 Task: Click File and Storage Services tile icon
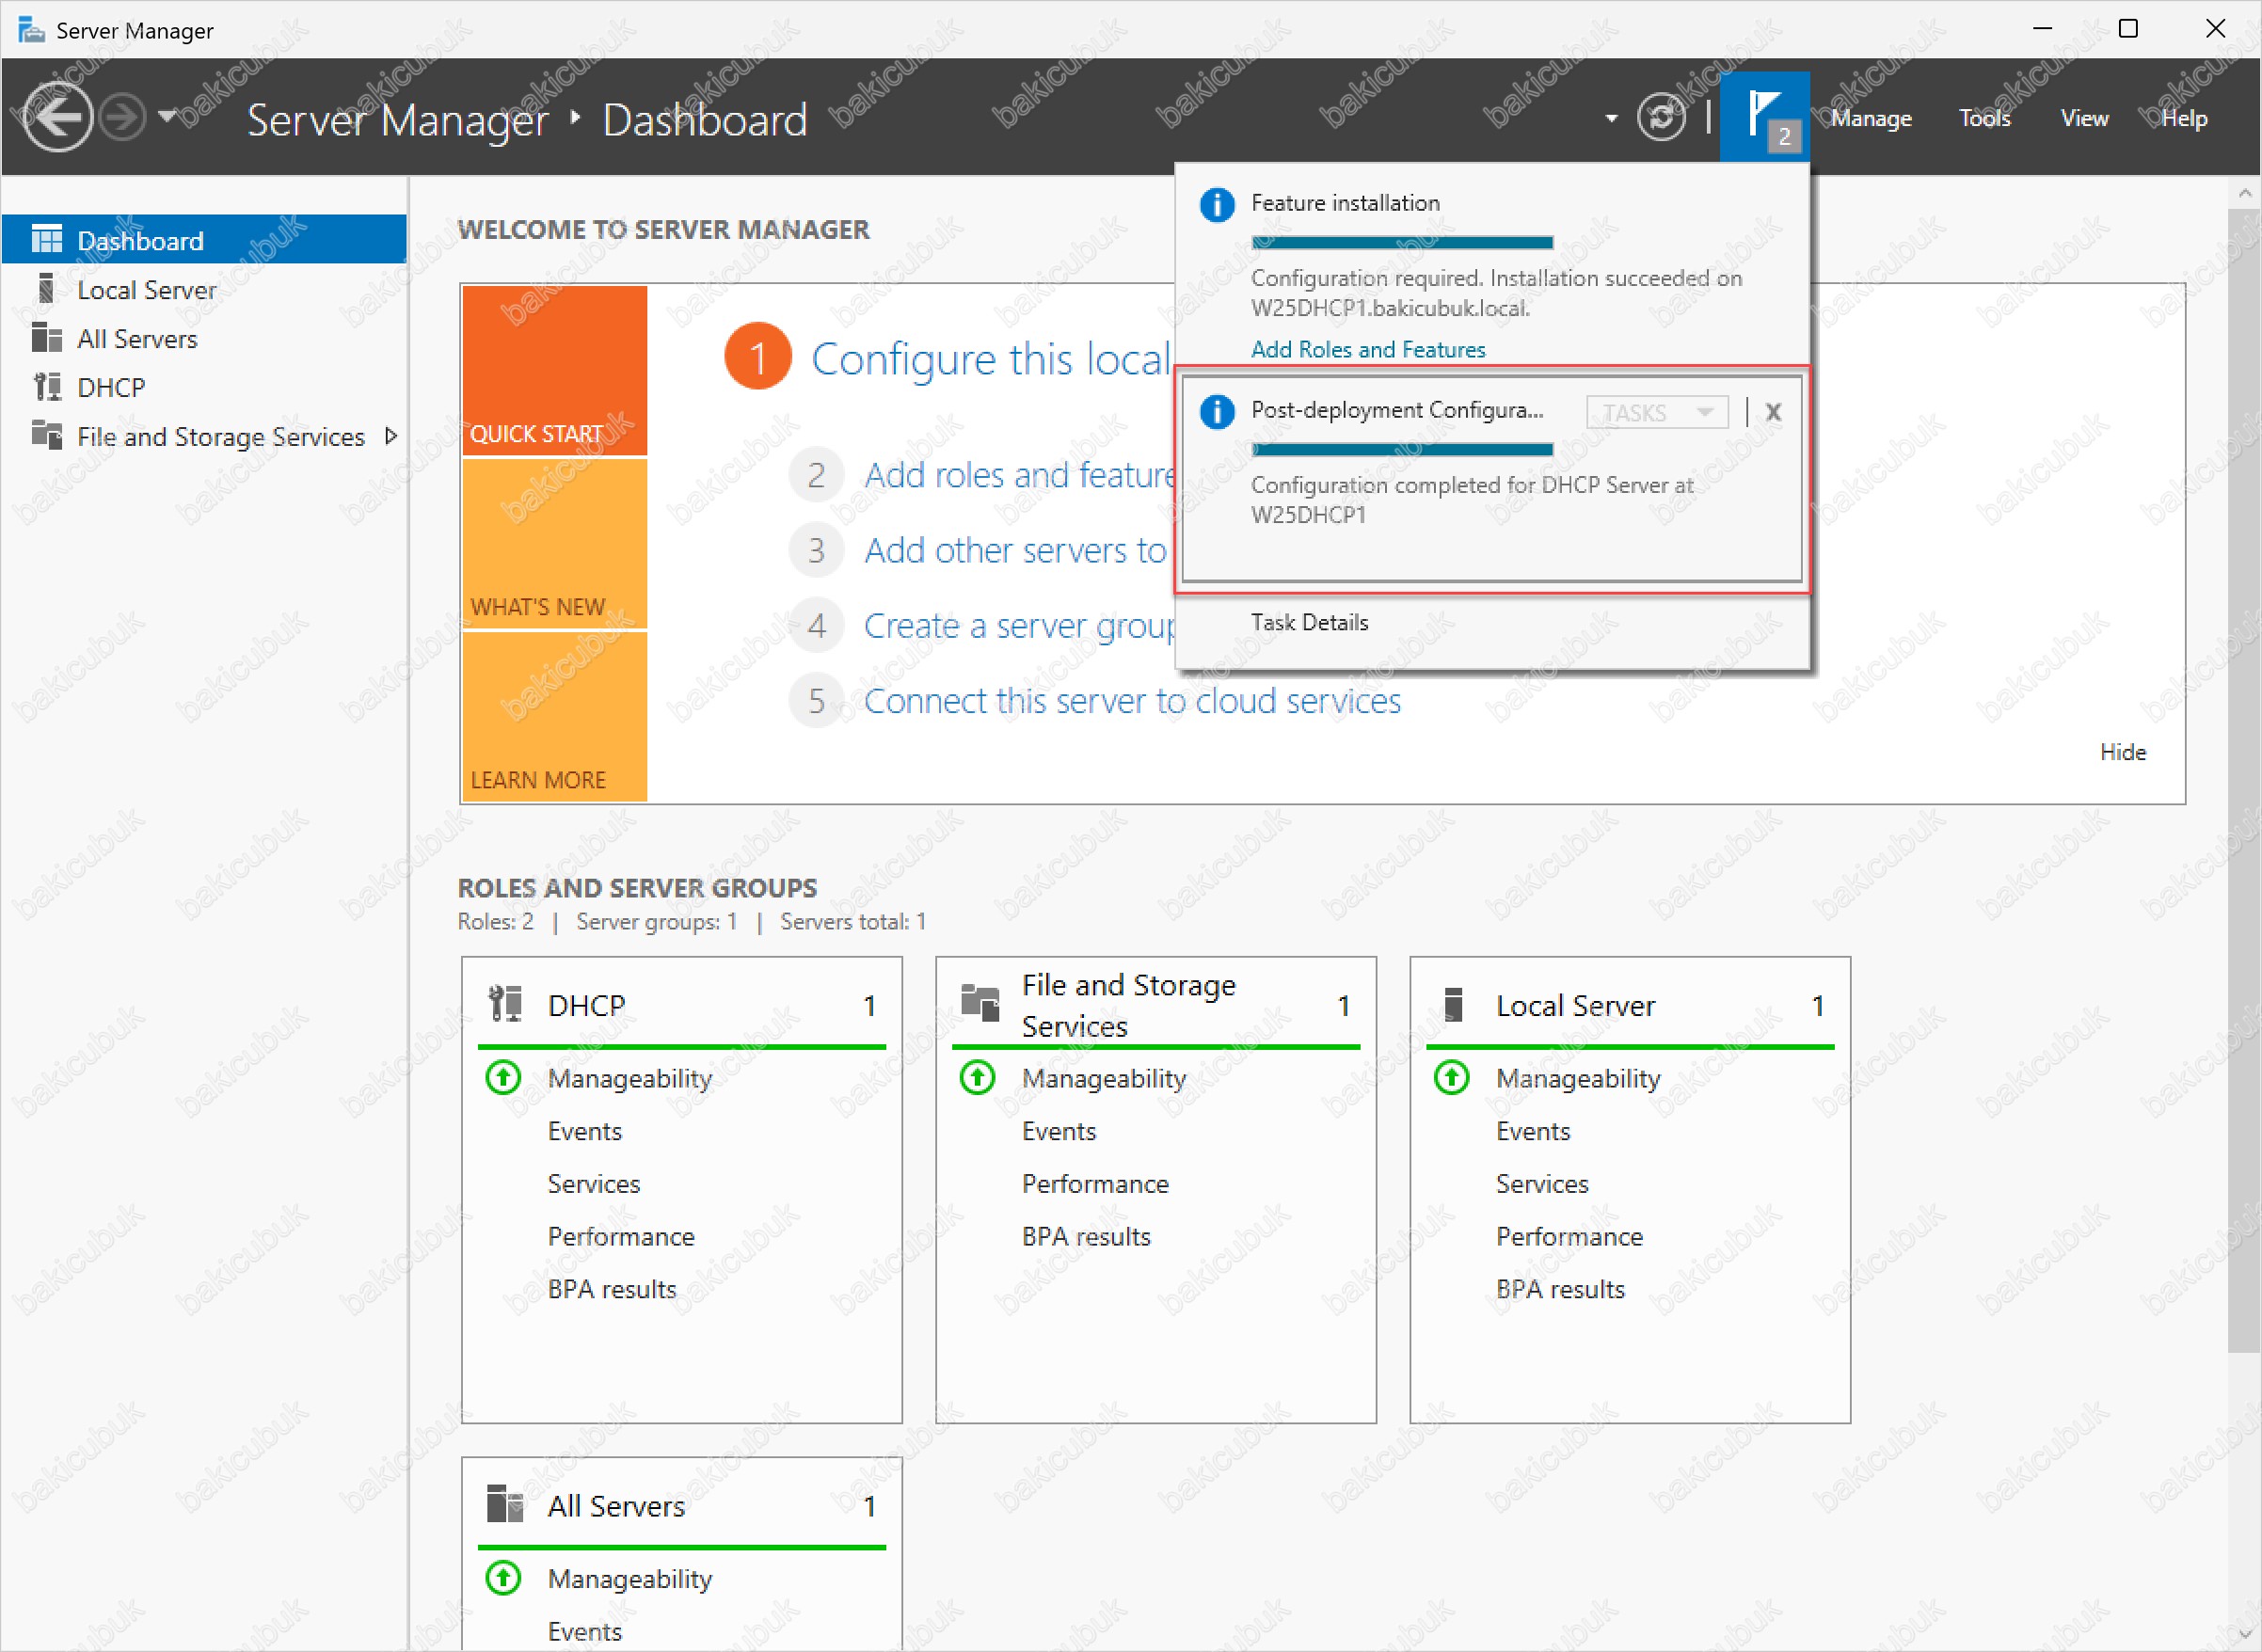[980, 1003]
